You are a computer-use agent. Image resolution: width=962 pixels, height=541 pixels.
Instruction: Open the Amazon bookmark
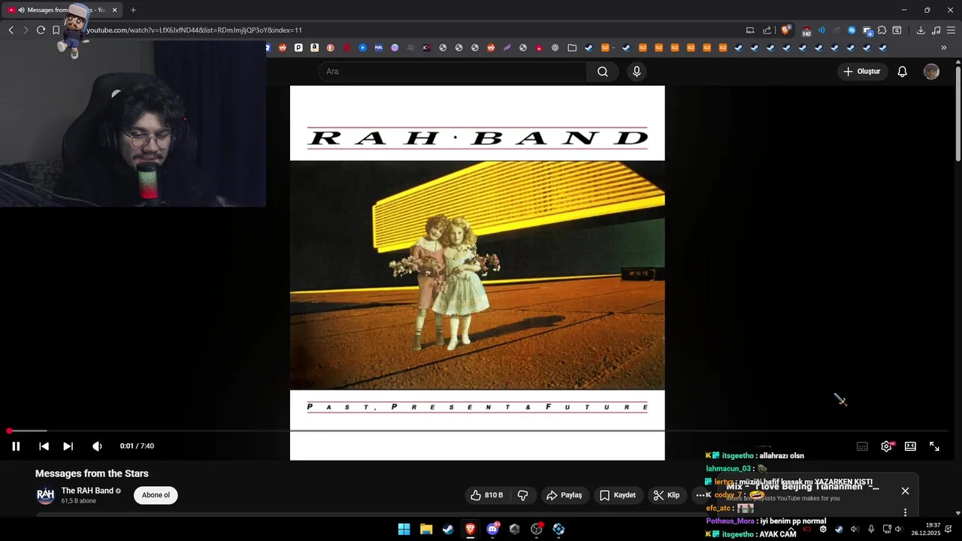(x=314, y=47)
